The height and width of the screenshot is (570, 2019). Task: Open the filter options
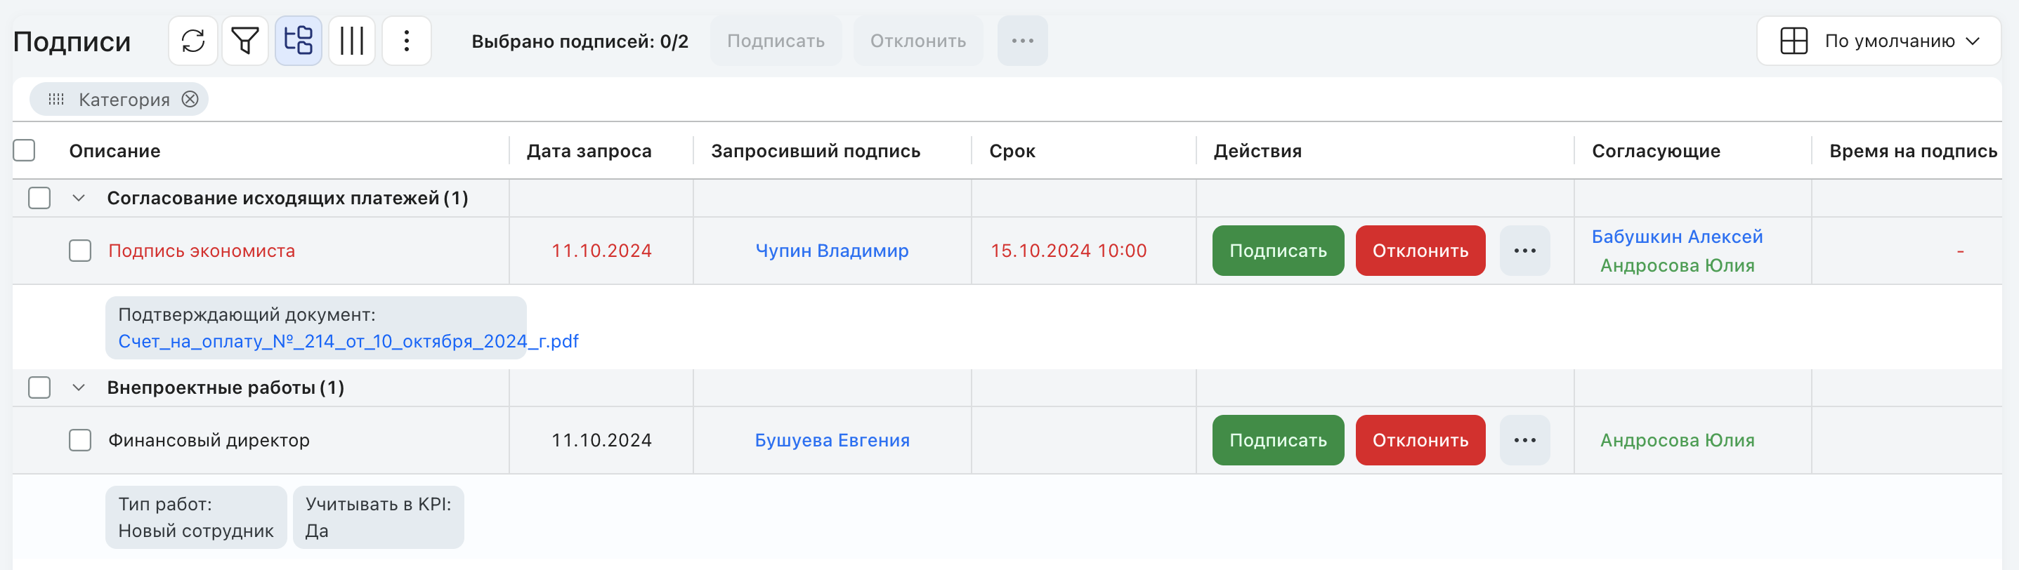[245, 41]
